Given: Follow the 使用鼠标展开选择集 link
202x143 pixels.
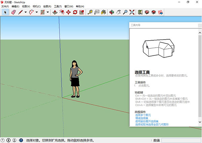Looking at the screenshot, I should 147,121.
